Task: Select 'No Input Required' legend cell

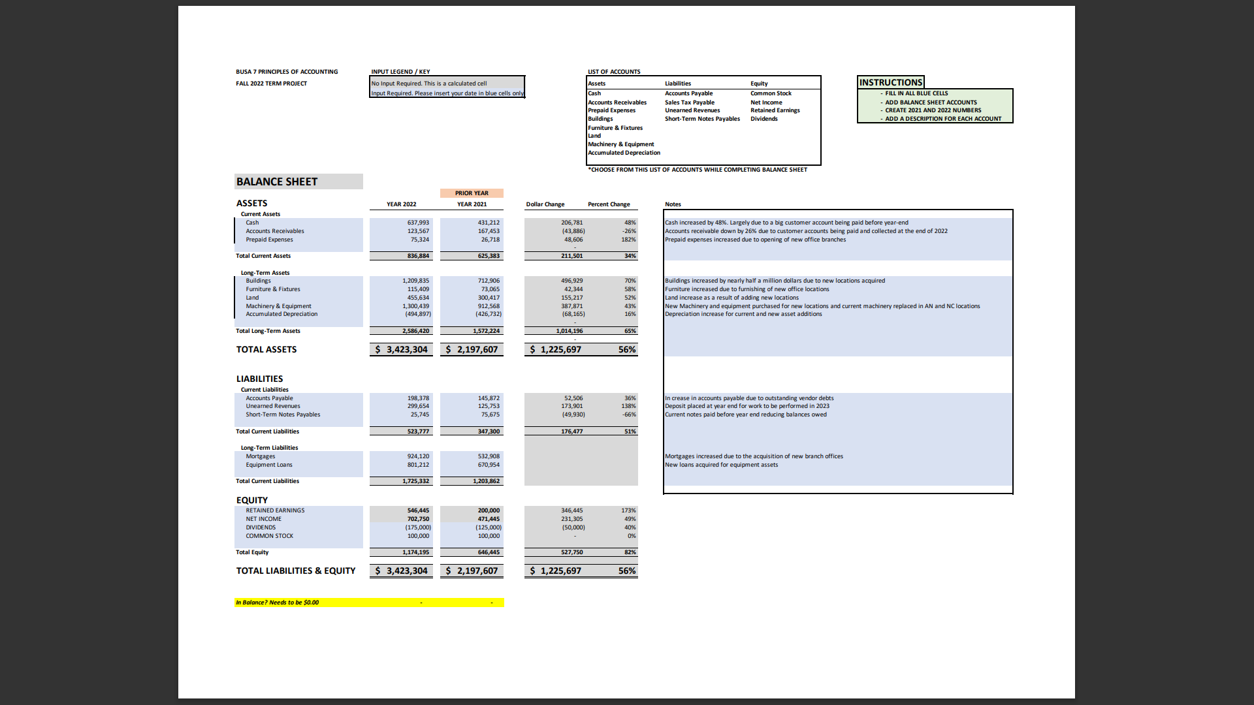Action: [447, 83]
